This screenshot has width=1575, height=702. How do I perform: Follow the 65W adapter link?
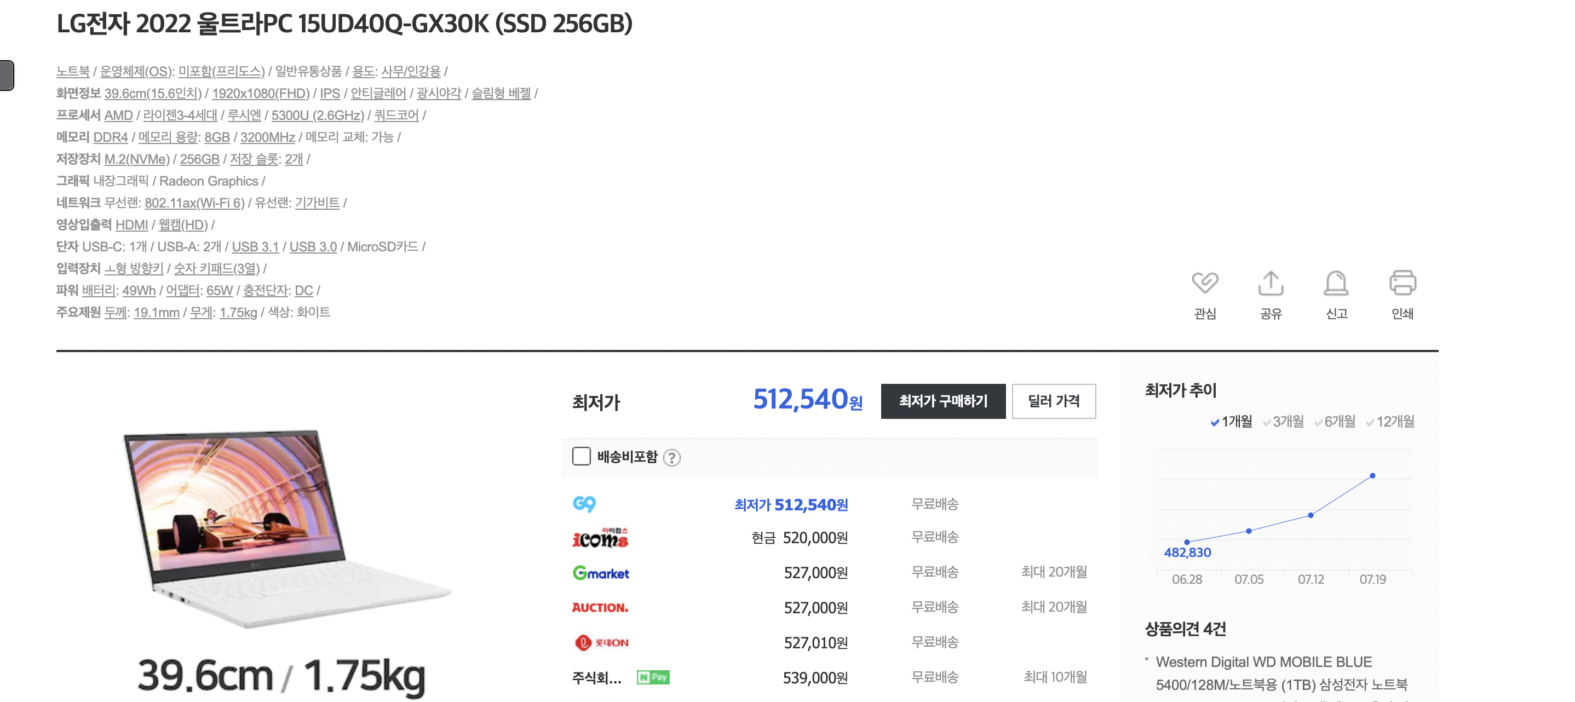[220, 290]
